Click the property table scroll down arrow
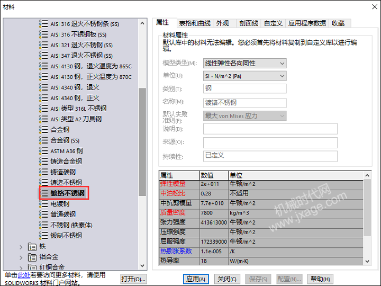This screenshot has width=381, height=286. [x=367, y=262]
